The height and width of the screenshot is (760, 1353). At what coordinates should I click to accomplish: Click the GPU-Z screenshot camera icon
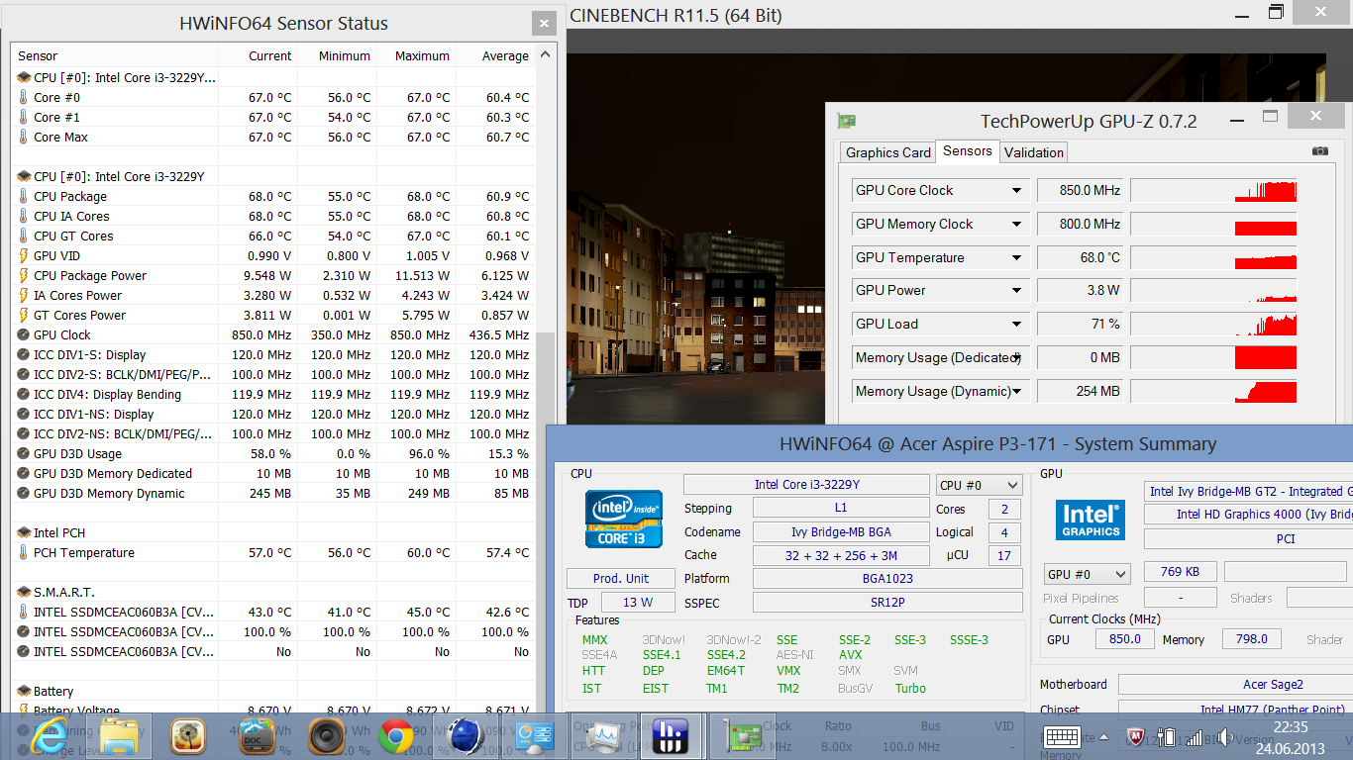point(1319,151)
